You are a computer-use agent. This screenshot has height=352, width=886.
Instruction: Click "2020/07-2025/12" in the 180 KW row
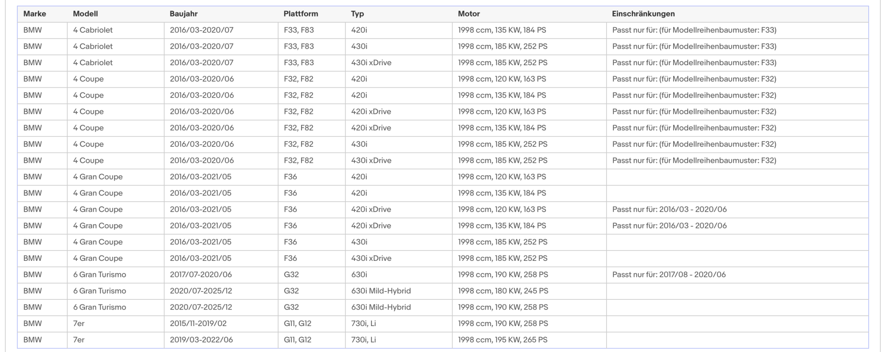(x=201, y=291)
